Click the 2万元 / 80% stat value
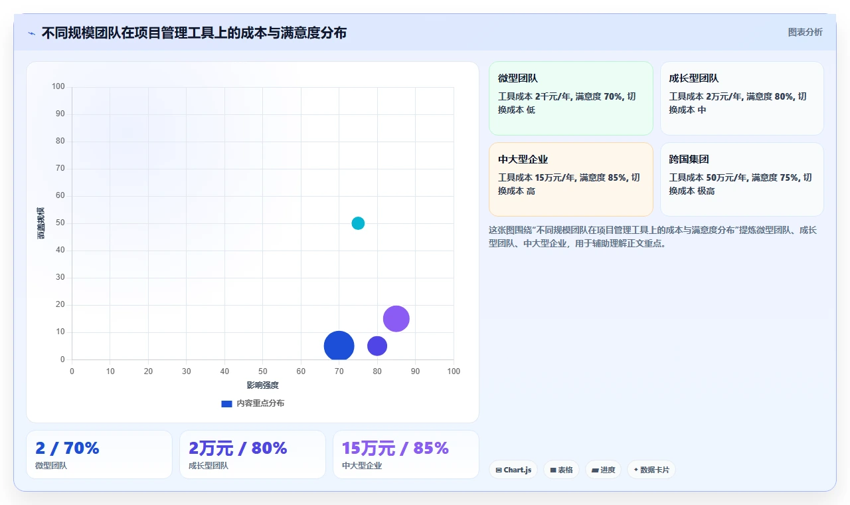 238,448
